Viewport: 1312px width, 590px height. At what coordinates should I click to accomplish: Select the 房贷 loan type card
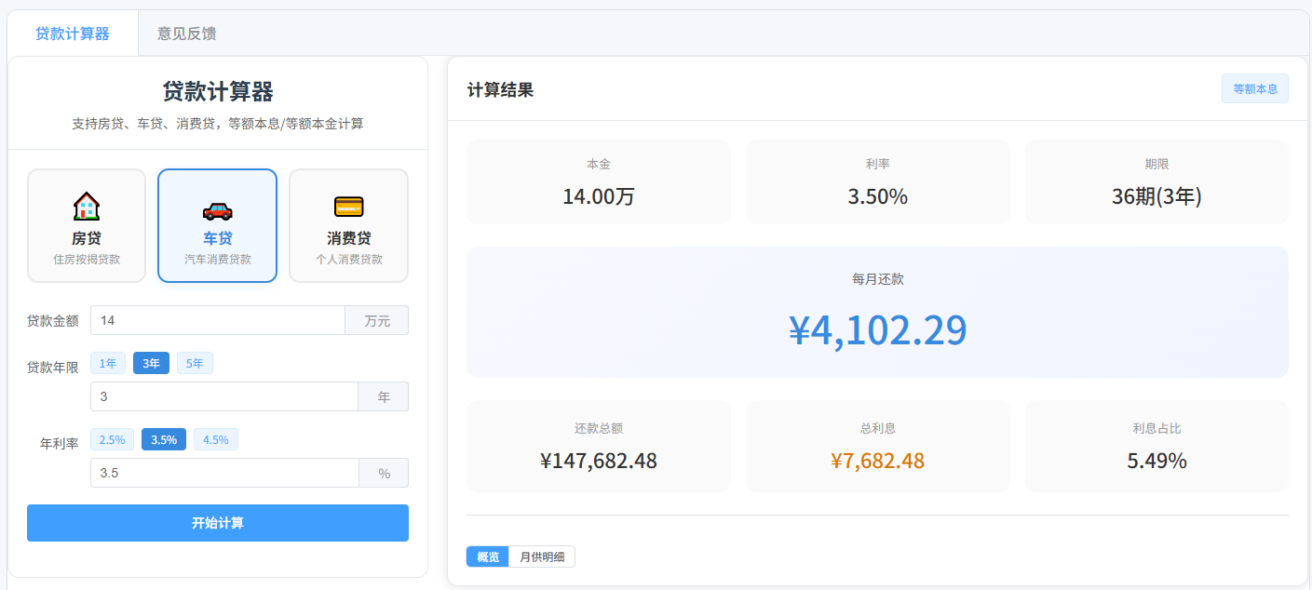(87, 225)
